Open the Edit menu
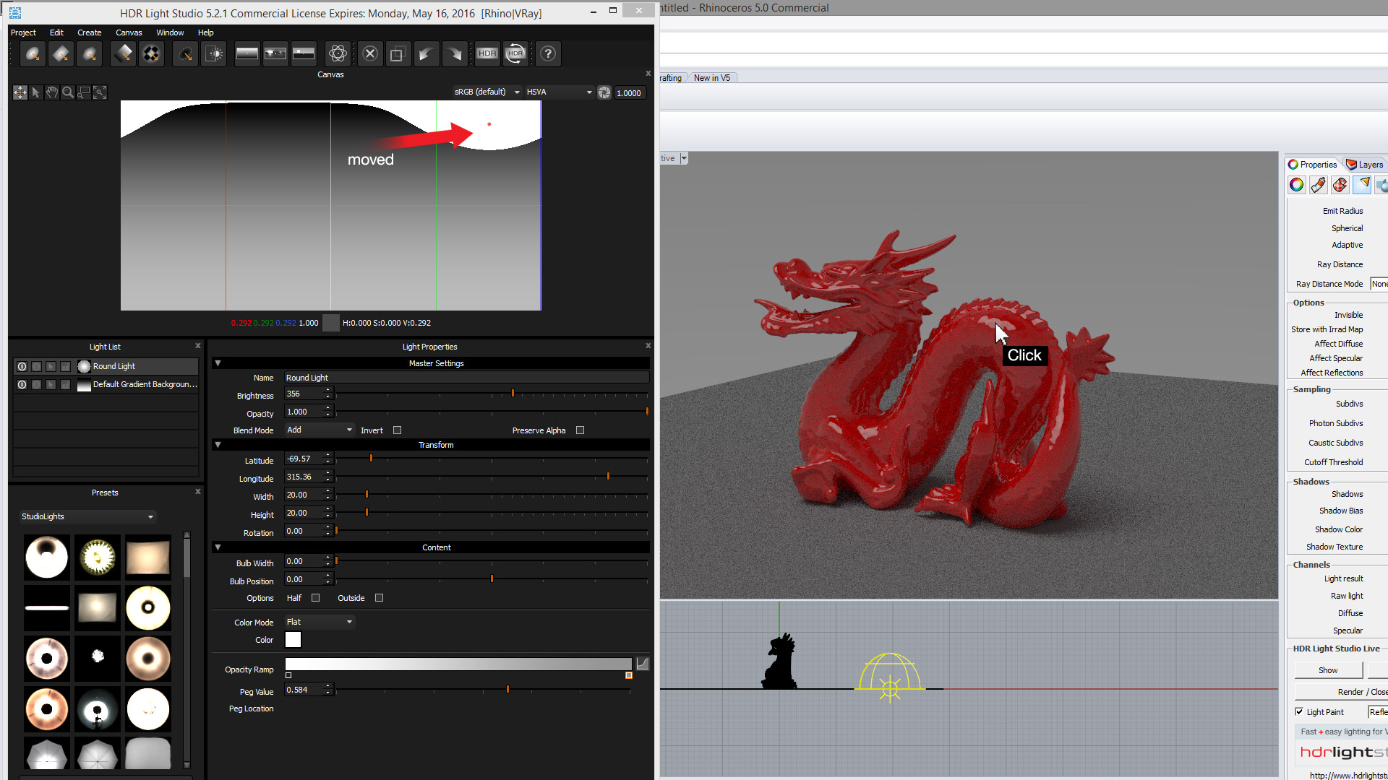This screenshot has width=1388, height=780. coord(56,32)
